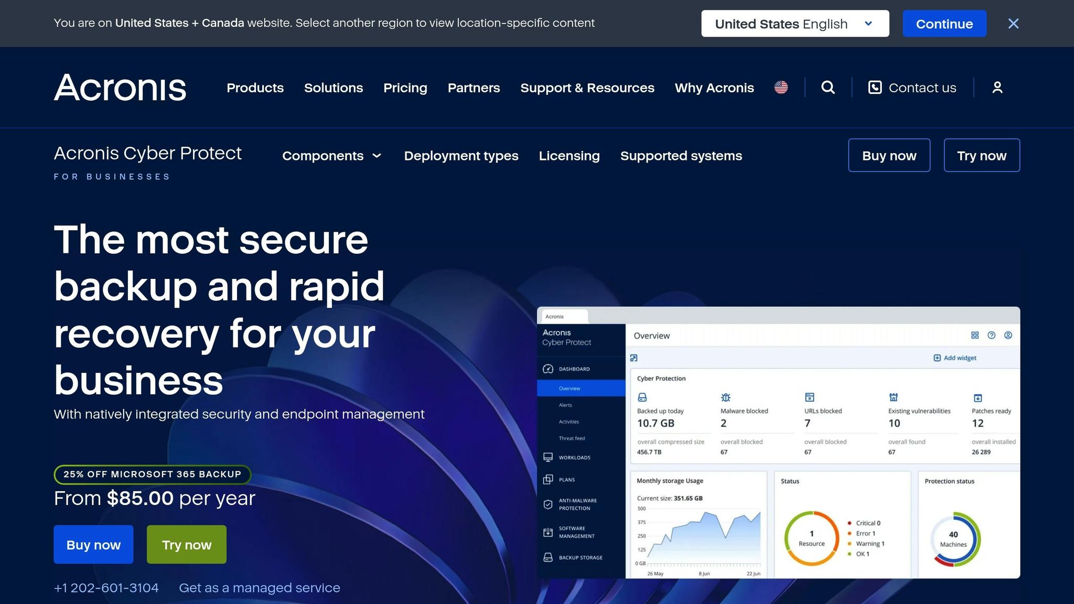
Task: Click the Contact us phone icon
Action: point(875,88)
